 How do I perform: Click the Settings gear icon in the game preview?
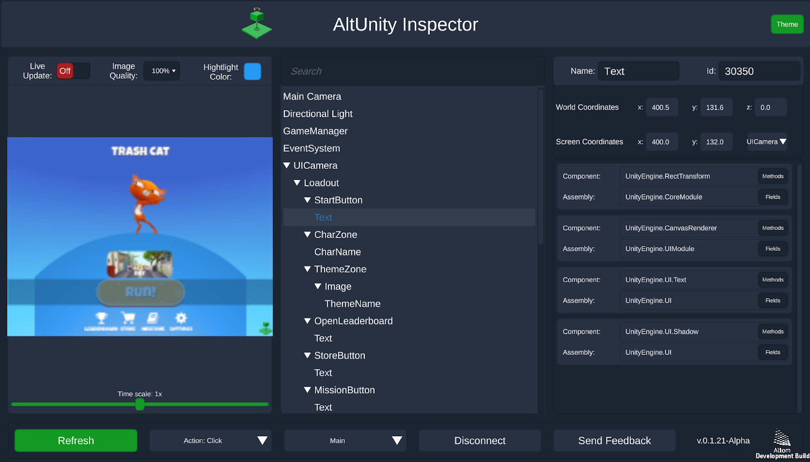coord(181,318)
